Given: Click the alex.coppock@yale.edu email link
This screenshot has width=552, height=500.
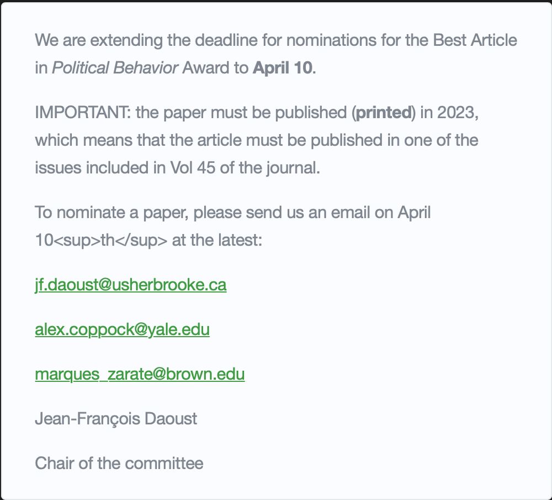Looking at the screenshot, I should 122,329.
